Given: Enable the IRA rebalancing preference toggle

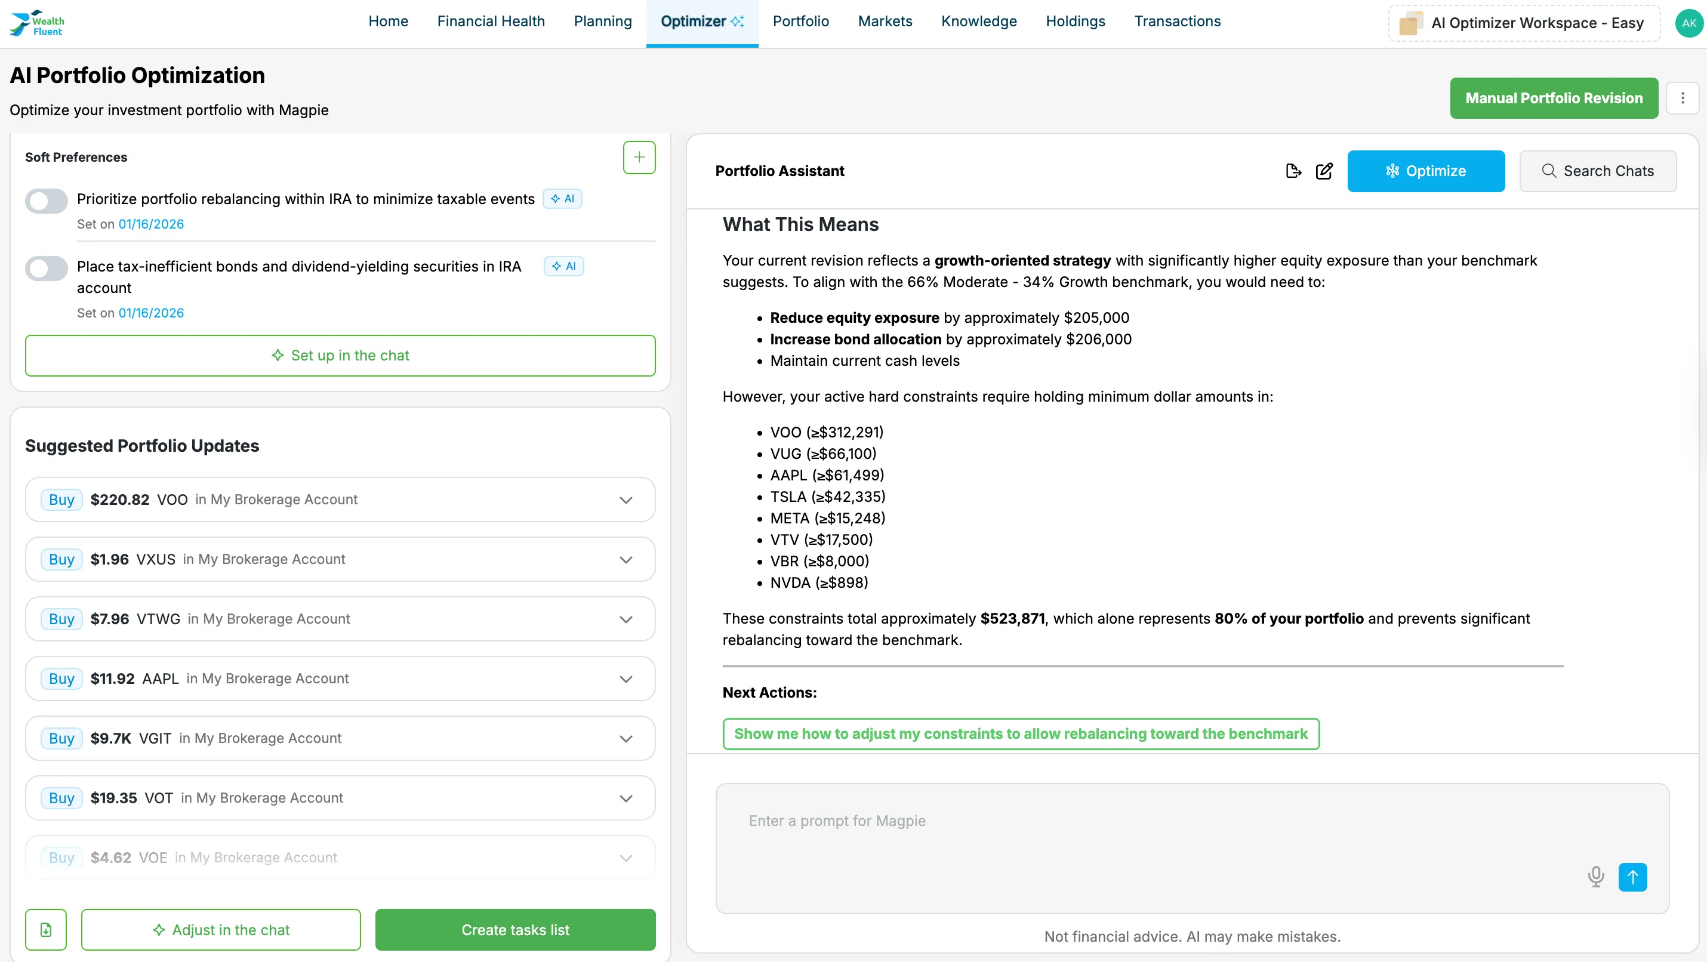Looking at the screenshot, I should [x=47, y=200].
